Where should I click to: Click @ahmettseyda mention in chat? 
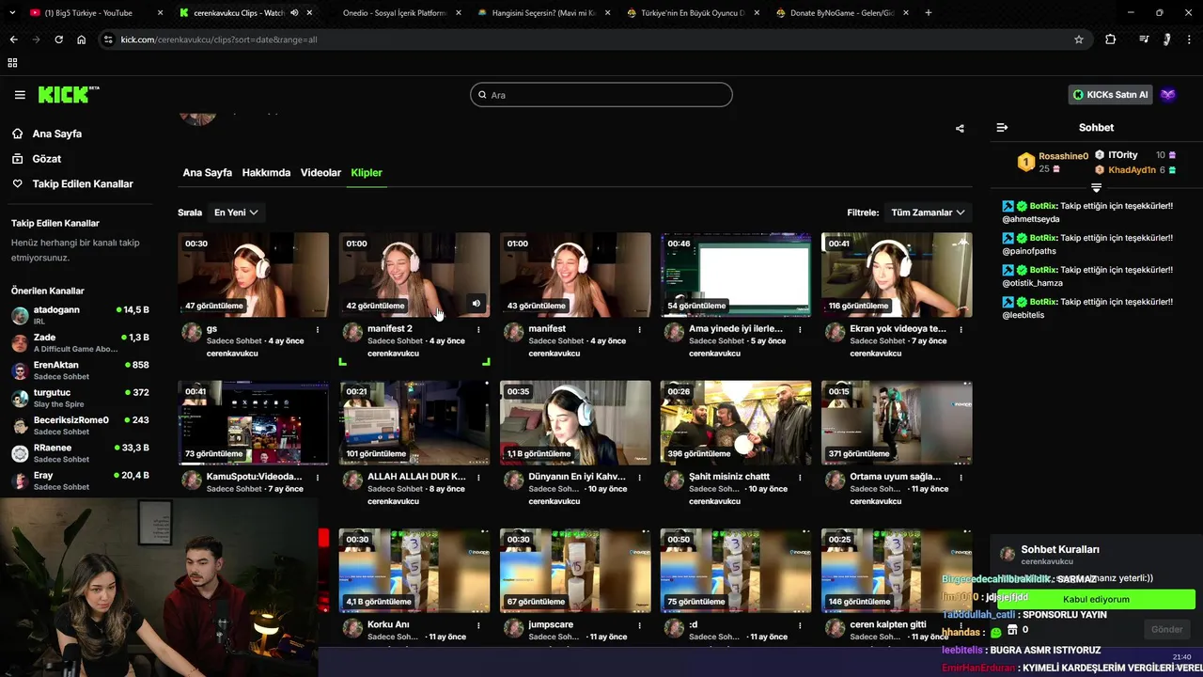pyautogui.click(x=1031, y=219)
